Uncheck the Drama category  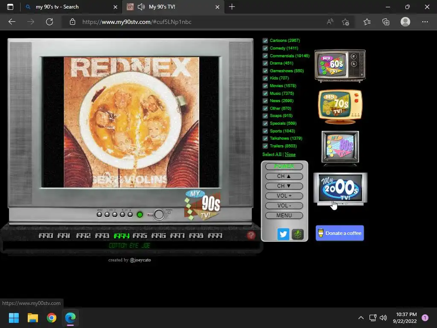tap(265, 63)
